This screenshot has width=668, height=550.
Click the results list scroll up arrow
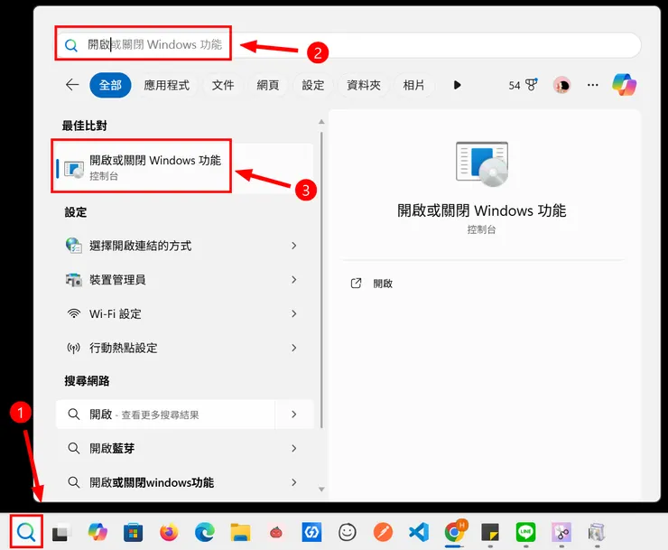point(321,122)
